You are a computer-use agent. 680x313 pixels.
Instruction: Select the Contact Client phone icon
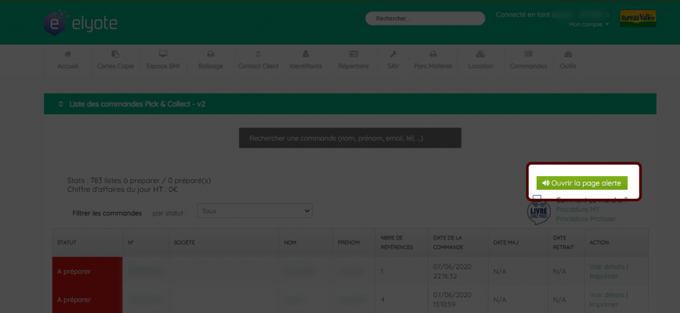click(258, 54)
